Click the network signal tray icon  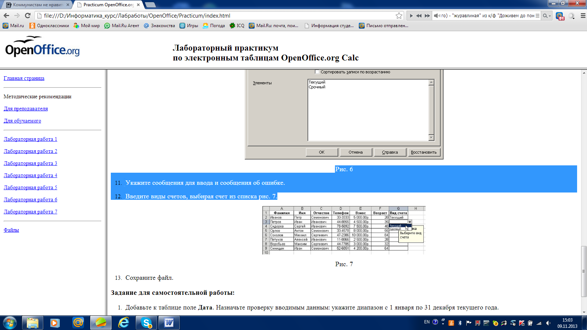[539, 323]
